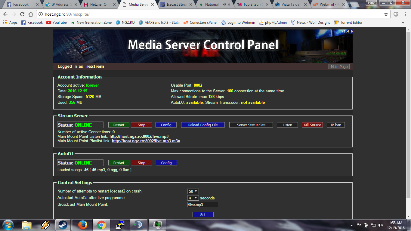Bookmark this page with the star icon
This screenshot has height=231, width=411.
(386, 14)
